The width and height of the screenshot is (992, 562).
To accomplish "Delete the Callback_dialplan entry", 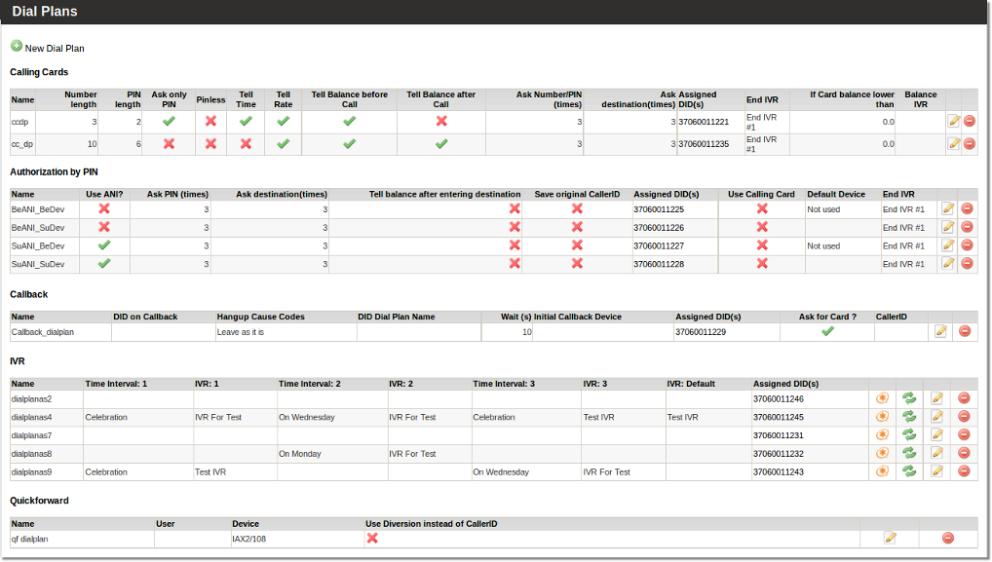I will (x=965, y=331).
